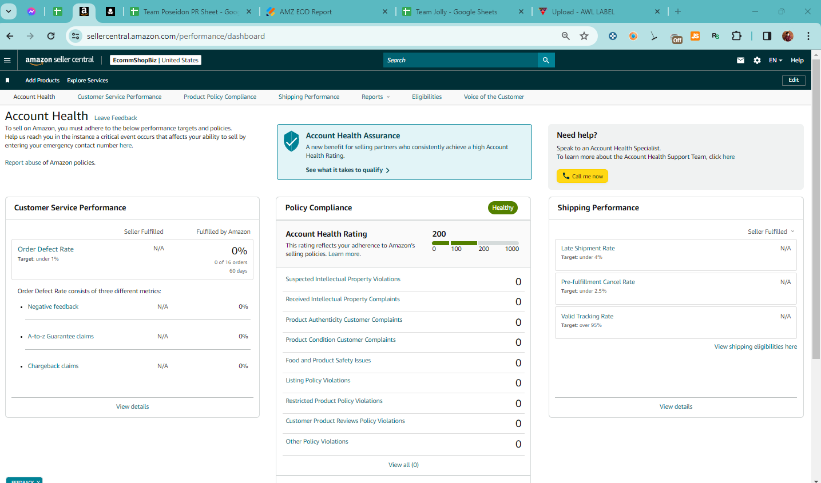Open the Shipping Performance nav tab

click(x=309, y=97)
